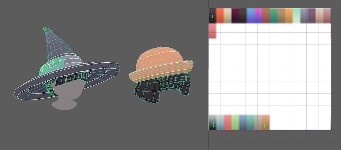Click the green UV shell on bottom teal swatch
The image size is (341, 150).
pos(250,122)
